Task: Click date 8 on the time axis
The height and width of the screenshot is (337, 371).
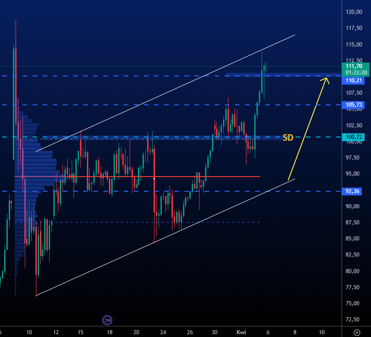Action: click(x=295, y=332)
